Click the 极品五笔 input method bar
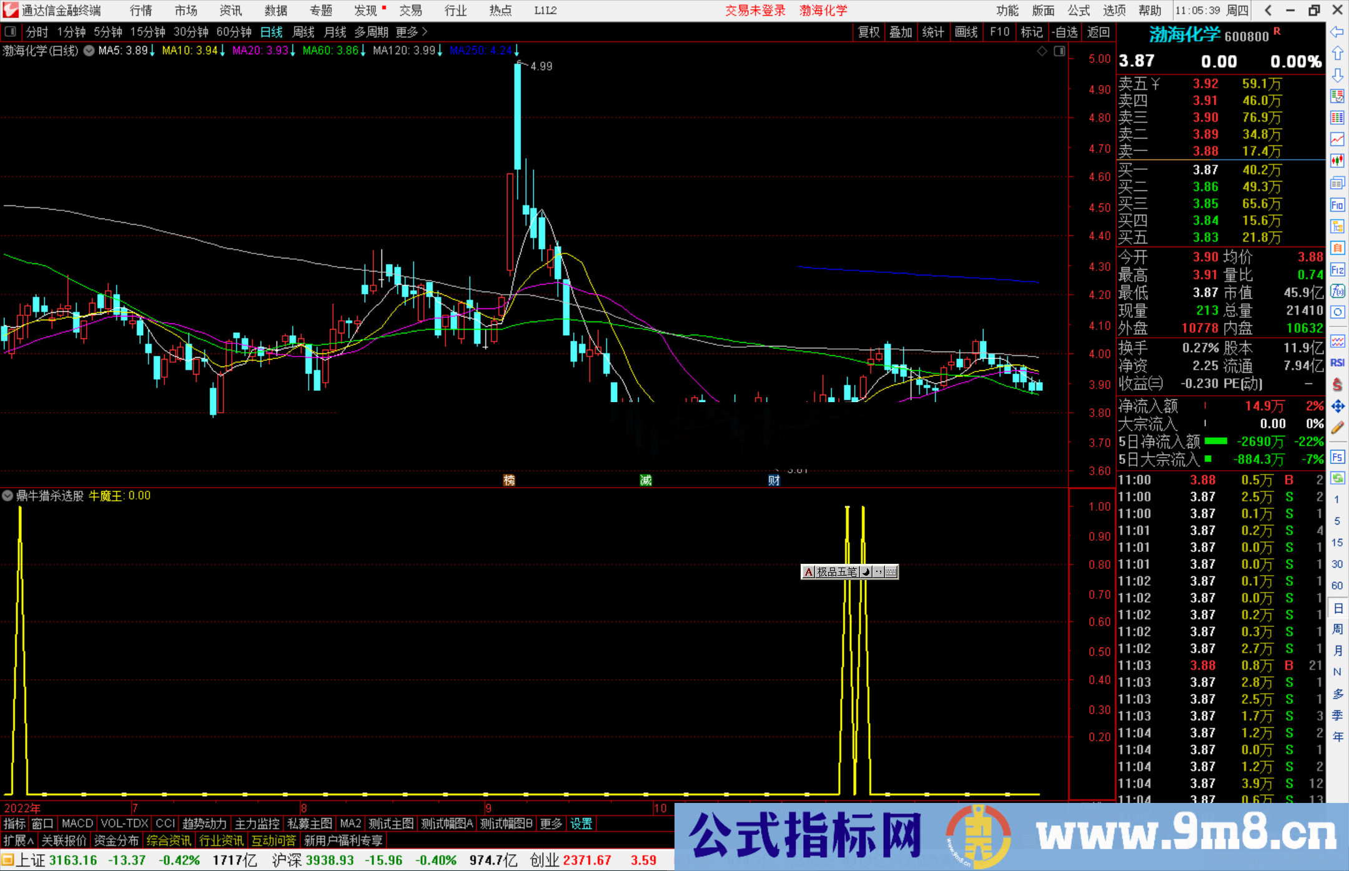Screen dimensions: 1349x871 pyautogui.click(x=849, y=571)
